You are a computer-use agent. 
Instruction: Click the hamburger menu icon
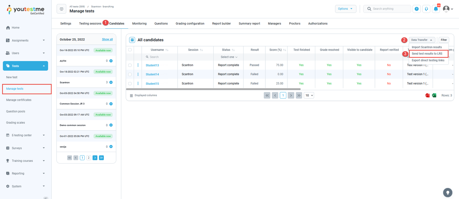(x=61, y=9)
